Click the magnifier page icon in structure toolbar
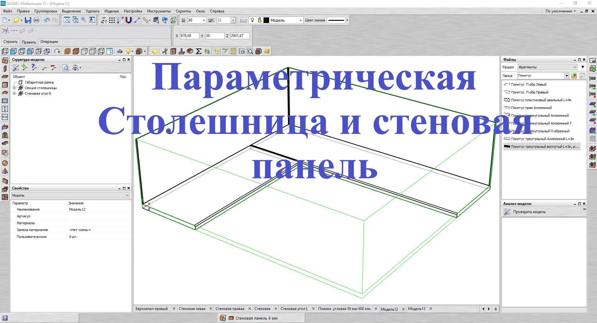 tap(66, 68)
